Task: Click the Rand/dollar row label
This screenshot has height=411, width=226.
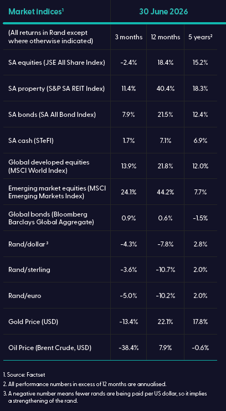Action: pos(28,244)
